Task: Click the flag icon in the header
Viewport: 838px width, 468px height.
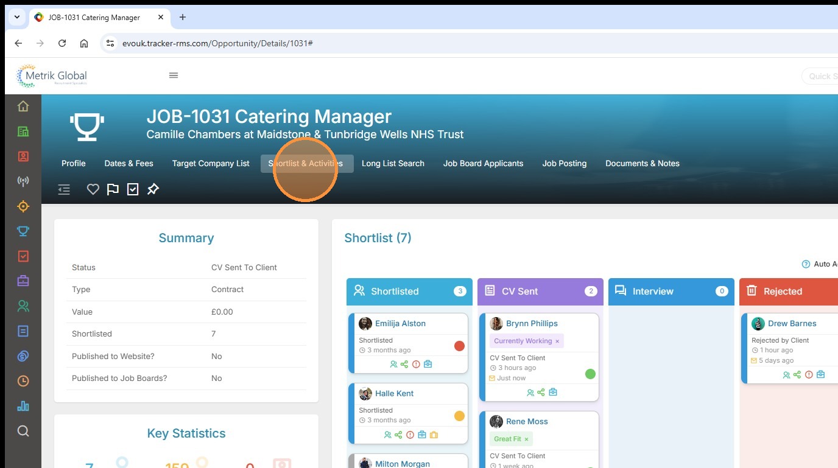Action: point(113,189)
